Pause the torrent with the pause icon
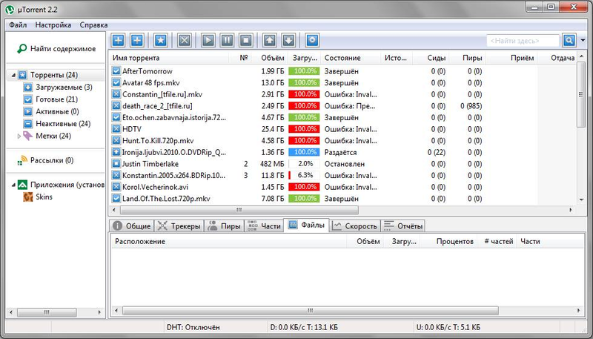The image size is (593, 339). [227, 40]
